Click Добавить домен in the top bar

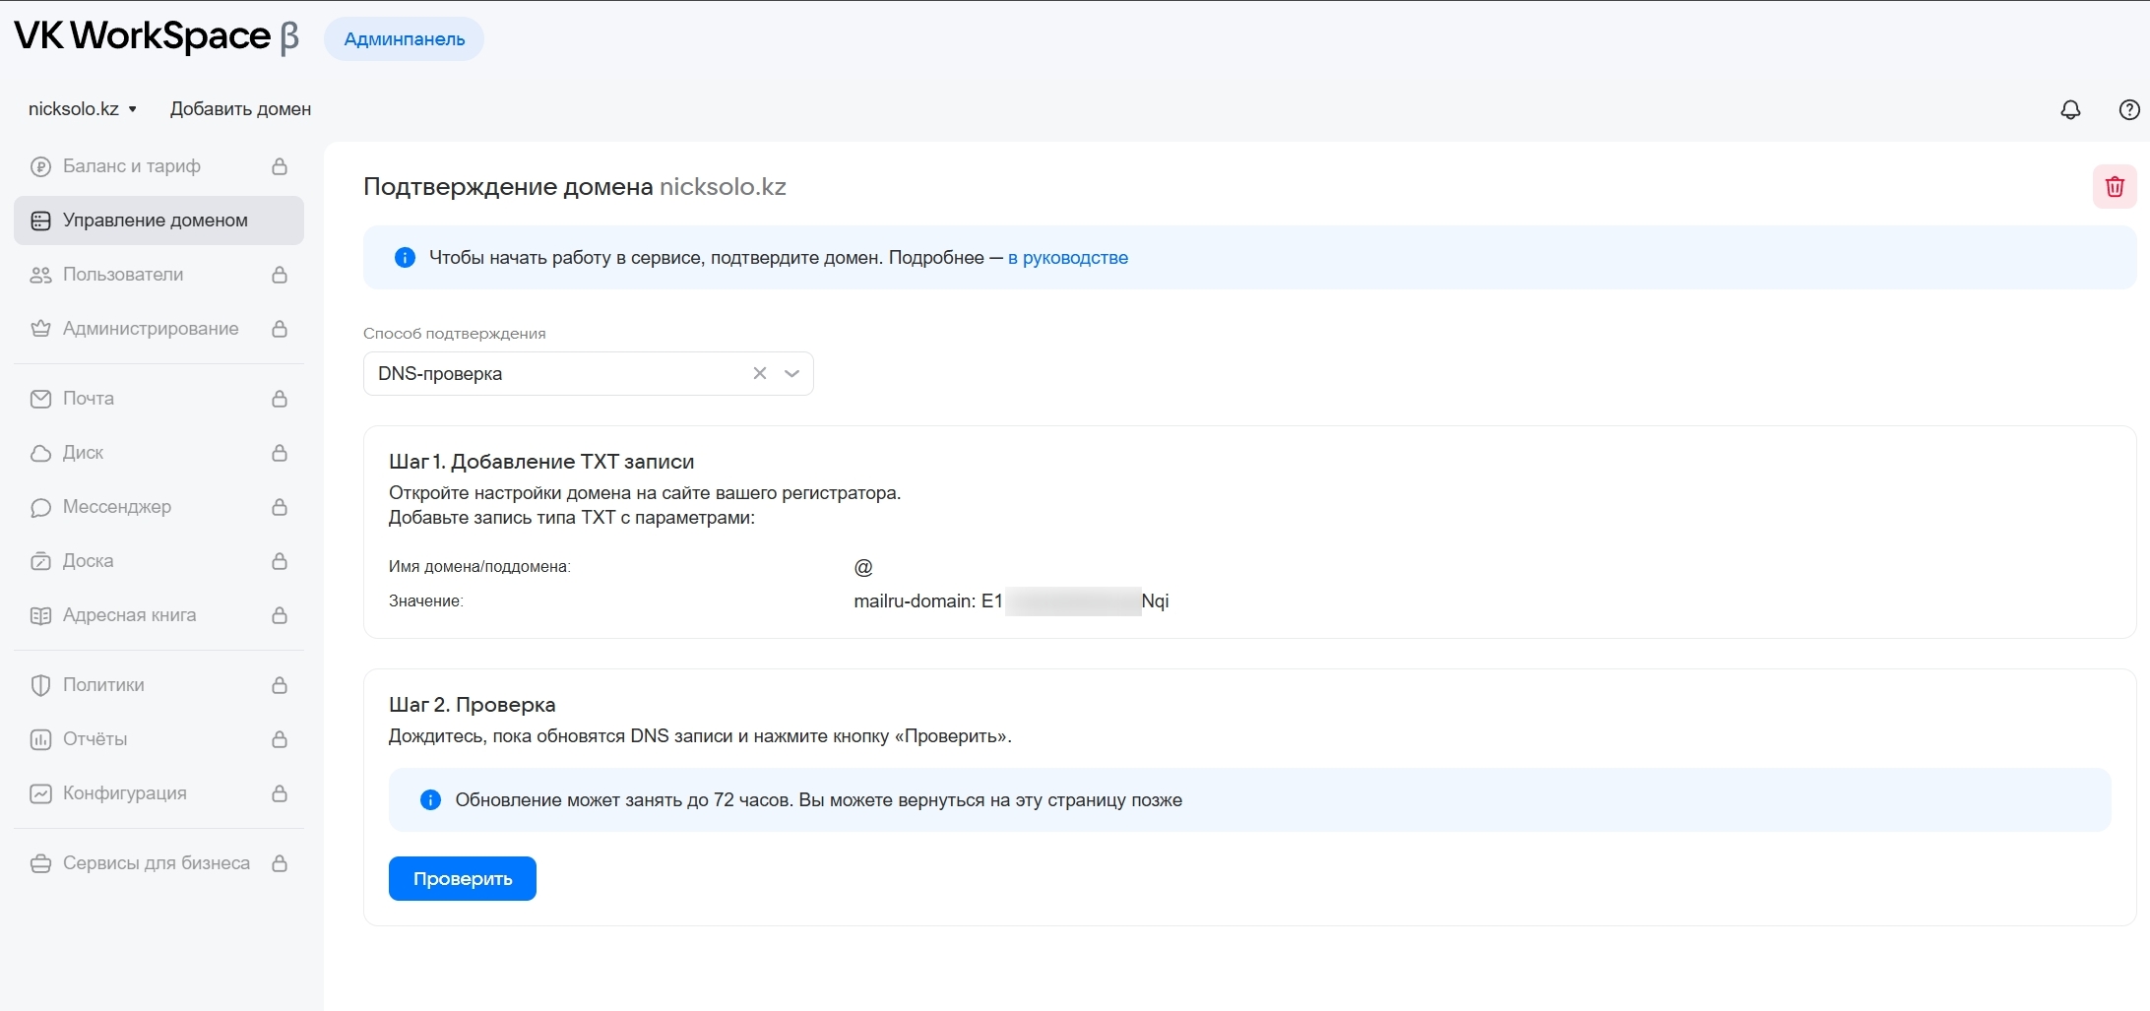240,109
